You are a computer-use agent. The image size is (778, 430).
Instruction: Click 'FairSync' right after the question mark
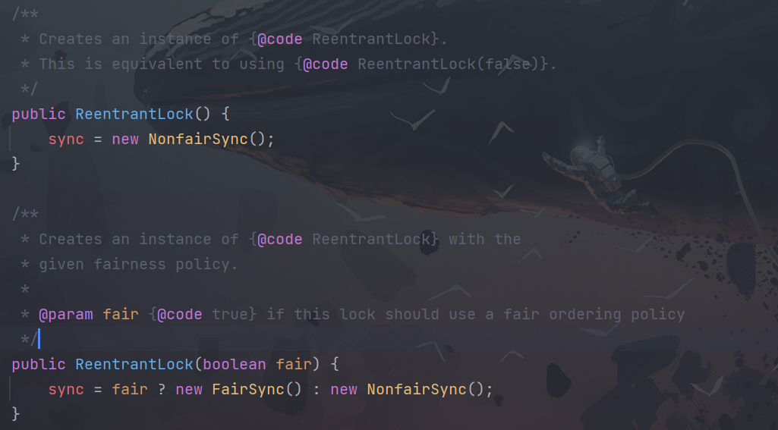tap(248, 389)
